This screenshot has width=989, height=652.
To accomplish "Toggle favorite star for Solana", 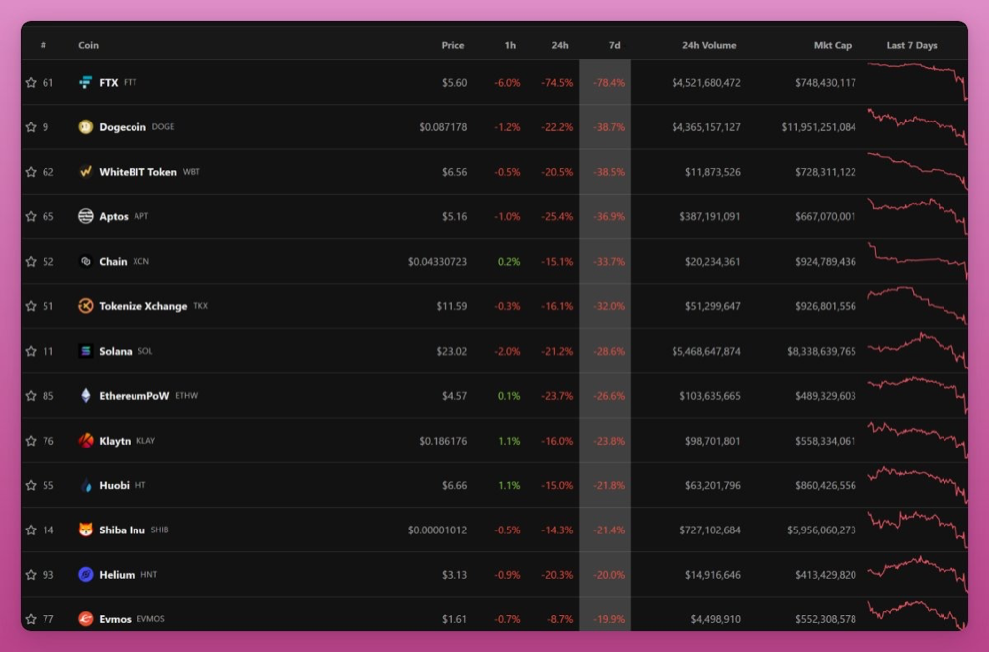I will (x=31, y=352).
